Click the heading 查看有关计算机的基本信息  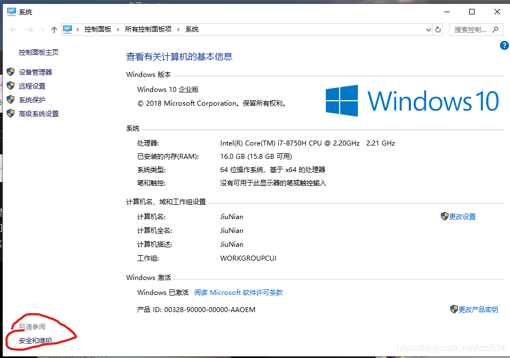coord(179,56)
